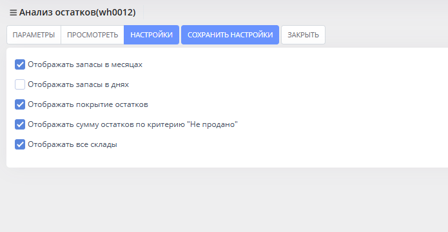Click label text "Отображать все склады"

pyautogui.click(x=73, y=144)
